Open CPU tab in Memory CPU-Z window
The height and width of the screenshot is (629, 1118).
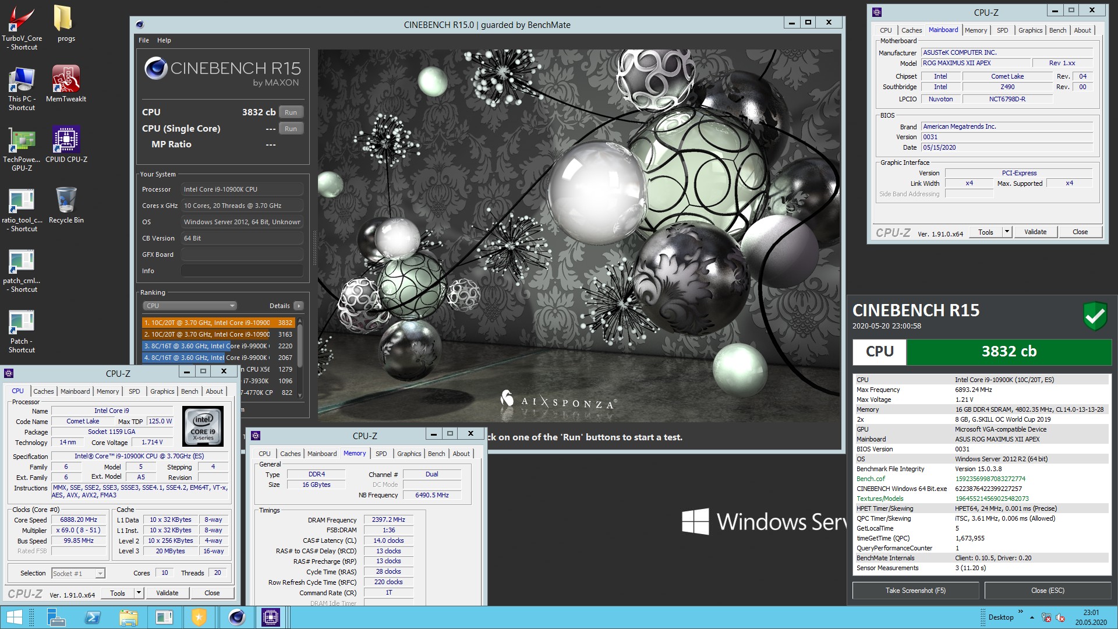point(264,454)
